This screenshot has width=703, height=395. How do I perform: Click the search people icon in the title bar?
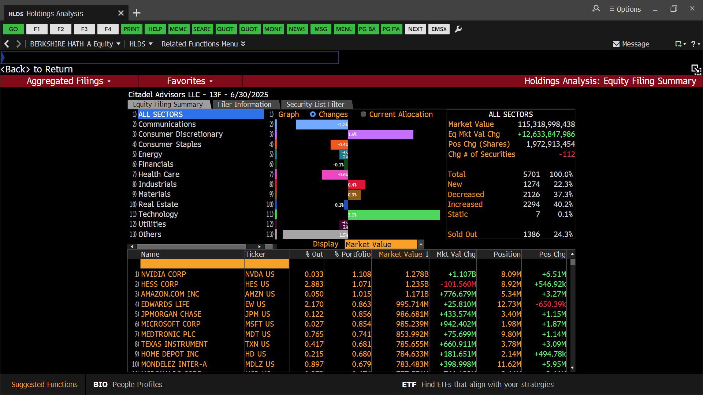point(596,9)
